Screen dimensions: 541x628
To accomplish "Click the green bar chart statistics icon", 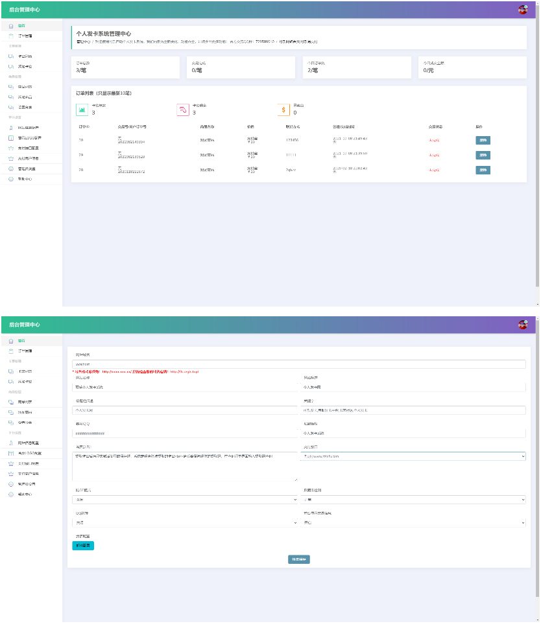I will [82, 110].
